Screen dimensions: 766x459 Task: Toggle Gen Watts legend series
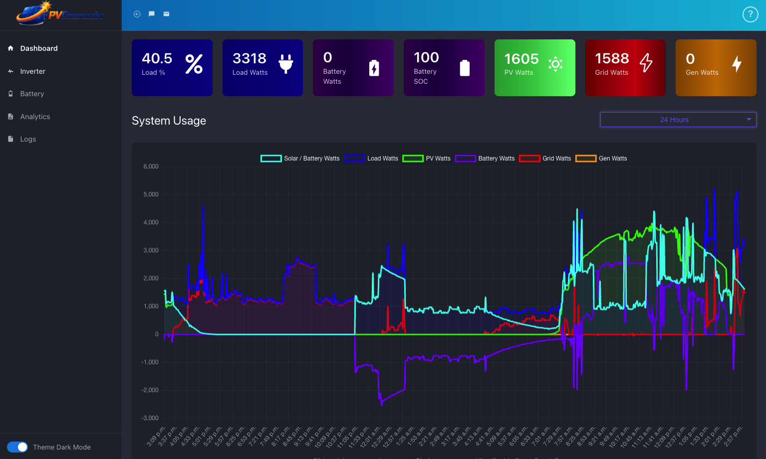coord(601,158)
